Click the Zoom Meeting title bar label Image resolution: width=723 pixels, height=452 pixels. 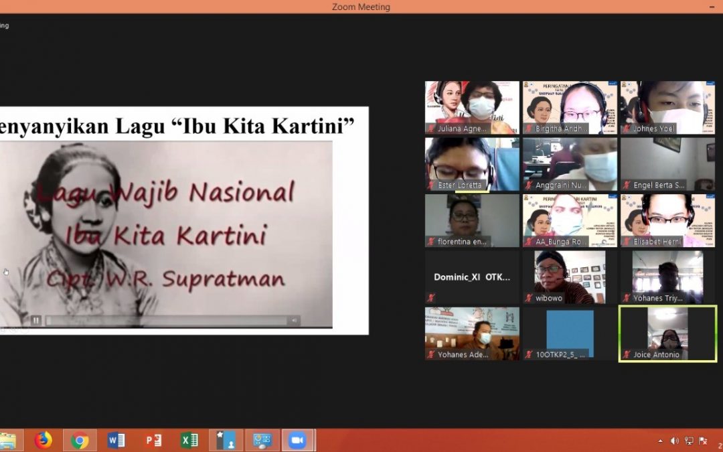pyautogui.click(x=361, y=7)
